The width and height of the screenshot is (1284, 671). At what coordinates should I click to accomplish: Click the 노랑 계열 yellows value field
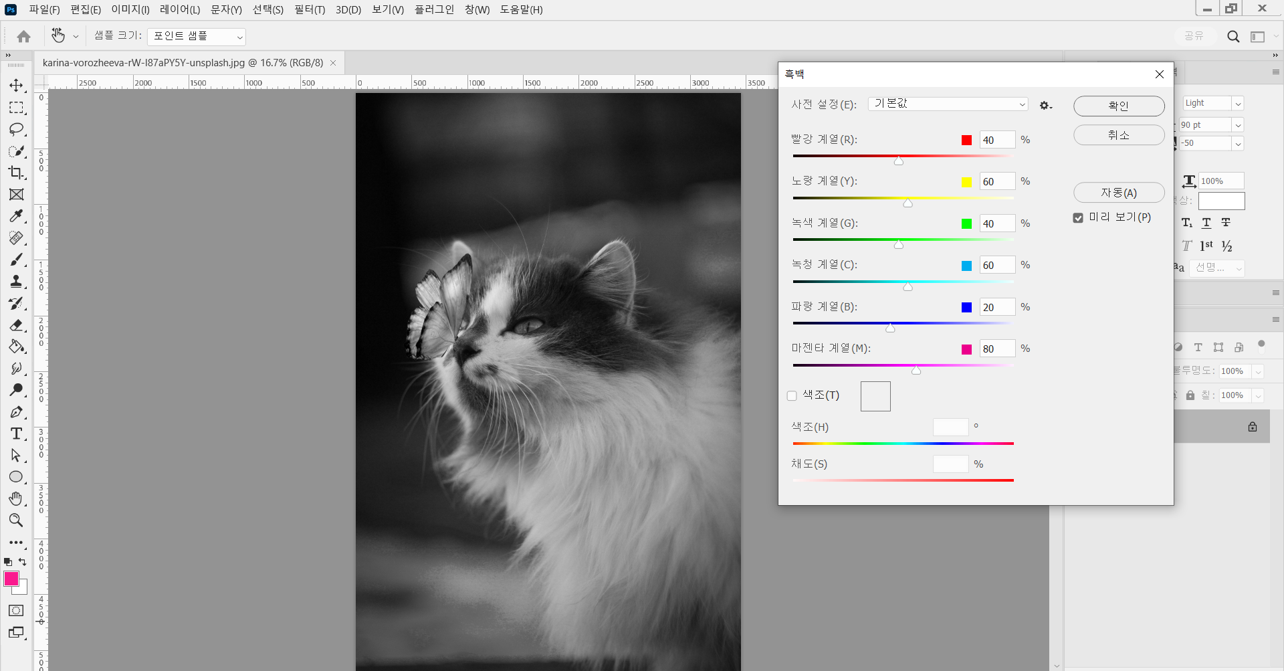pos(997,182)
